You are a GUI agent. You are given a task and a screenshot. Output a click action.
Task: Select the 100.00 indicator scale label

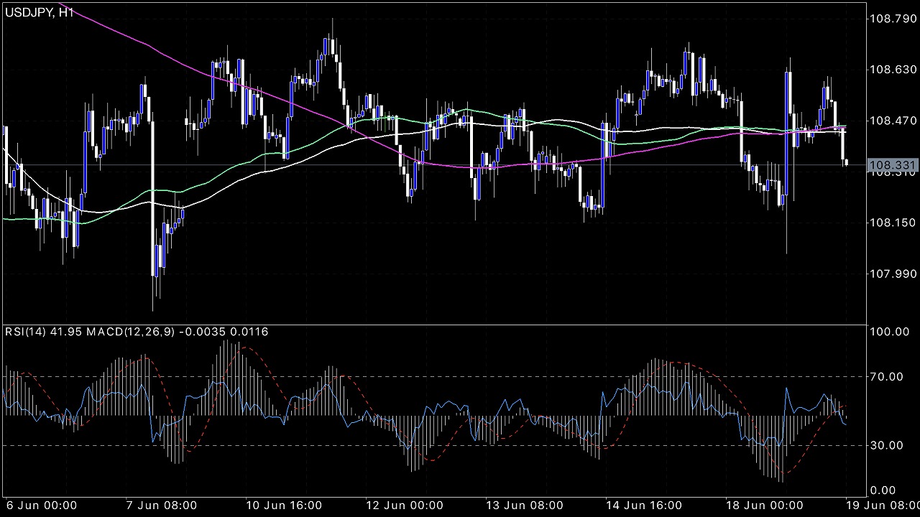click(x=888, y=332)
